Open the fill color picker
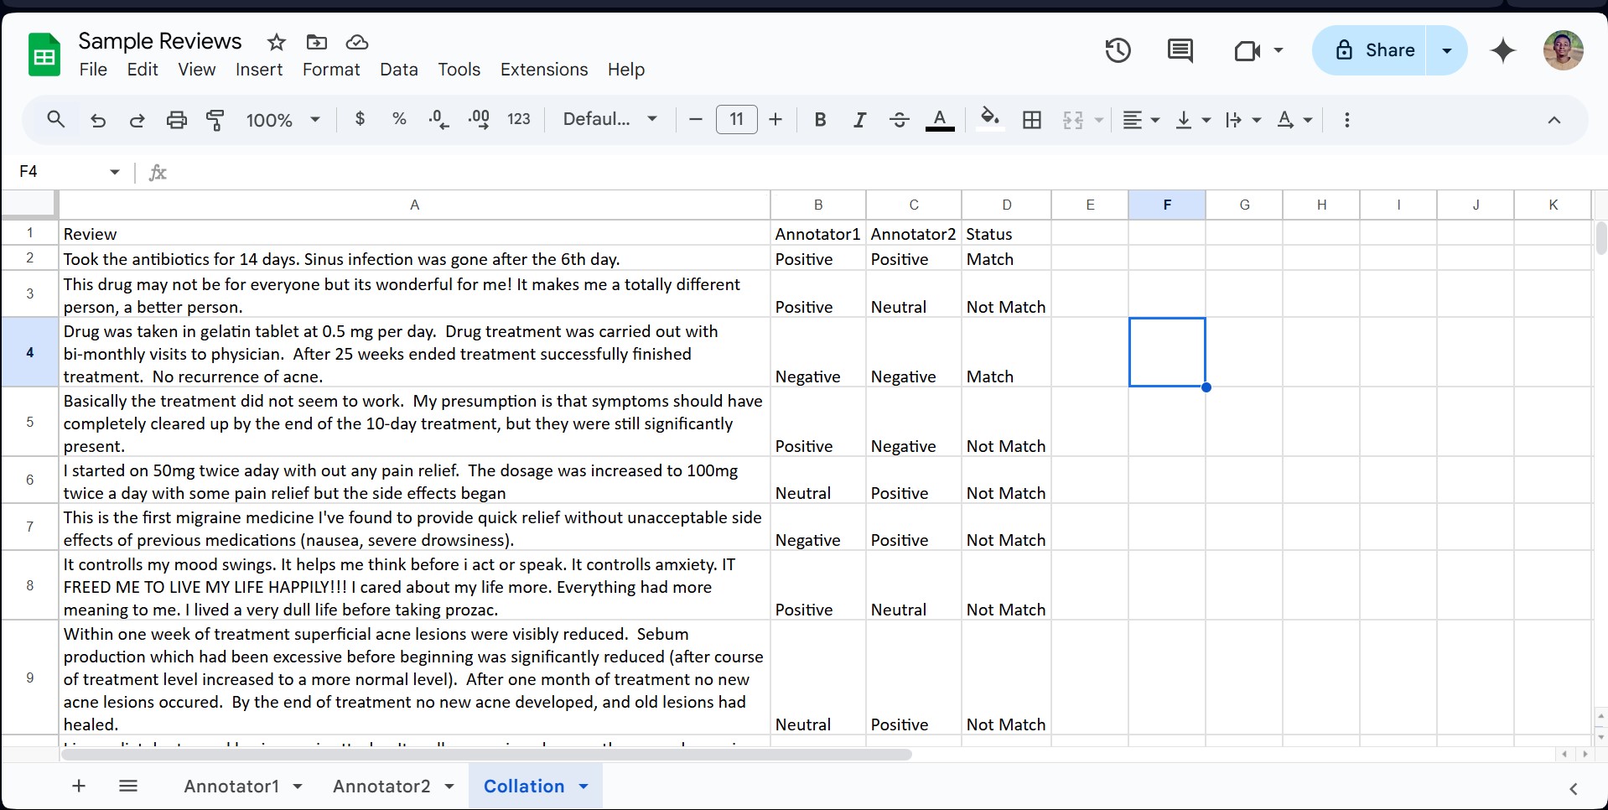 click(x=990, y=120)
